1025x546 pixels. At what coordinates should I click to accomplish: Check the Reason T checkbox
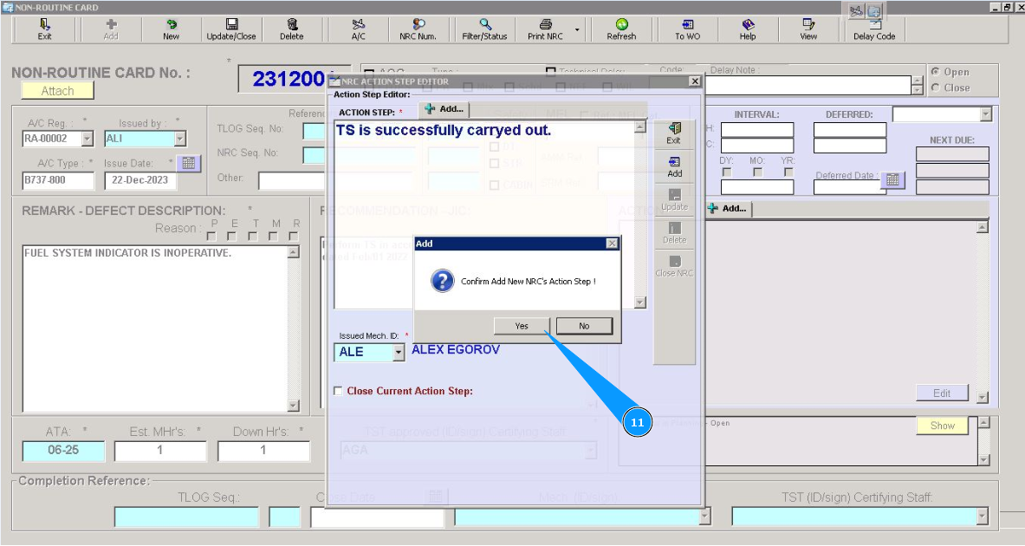coord(253,236)
